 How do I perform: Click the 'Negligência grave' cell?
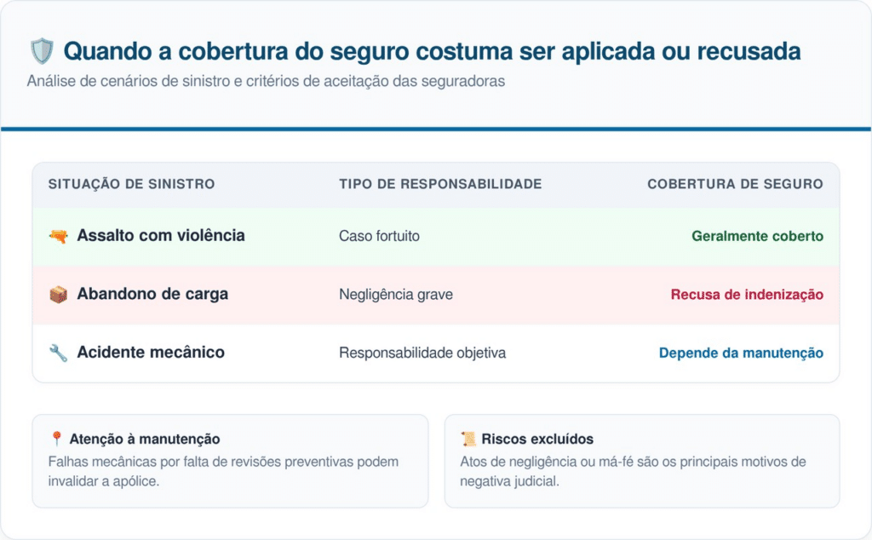pyautogui.click(x=396, y=295)
